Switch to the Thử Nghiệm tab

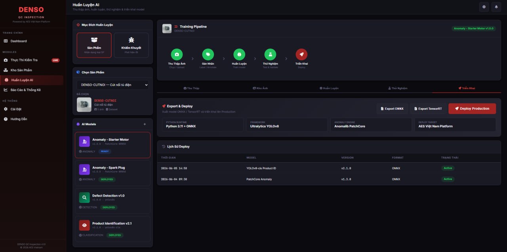(397, 88)
